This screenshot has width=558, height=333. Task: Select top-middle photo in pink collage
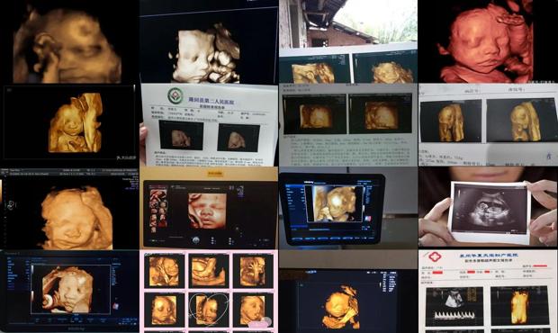click(209, 271)
